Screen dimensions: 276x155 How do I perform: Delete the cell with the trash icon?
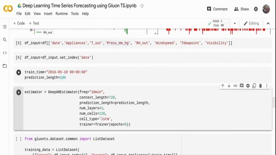point(260,86)
